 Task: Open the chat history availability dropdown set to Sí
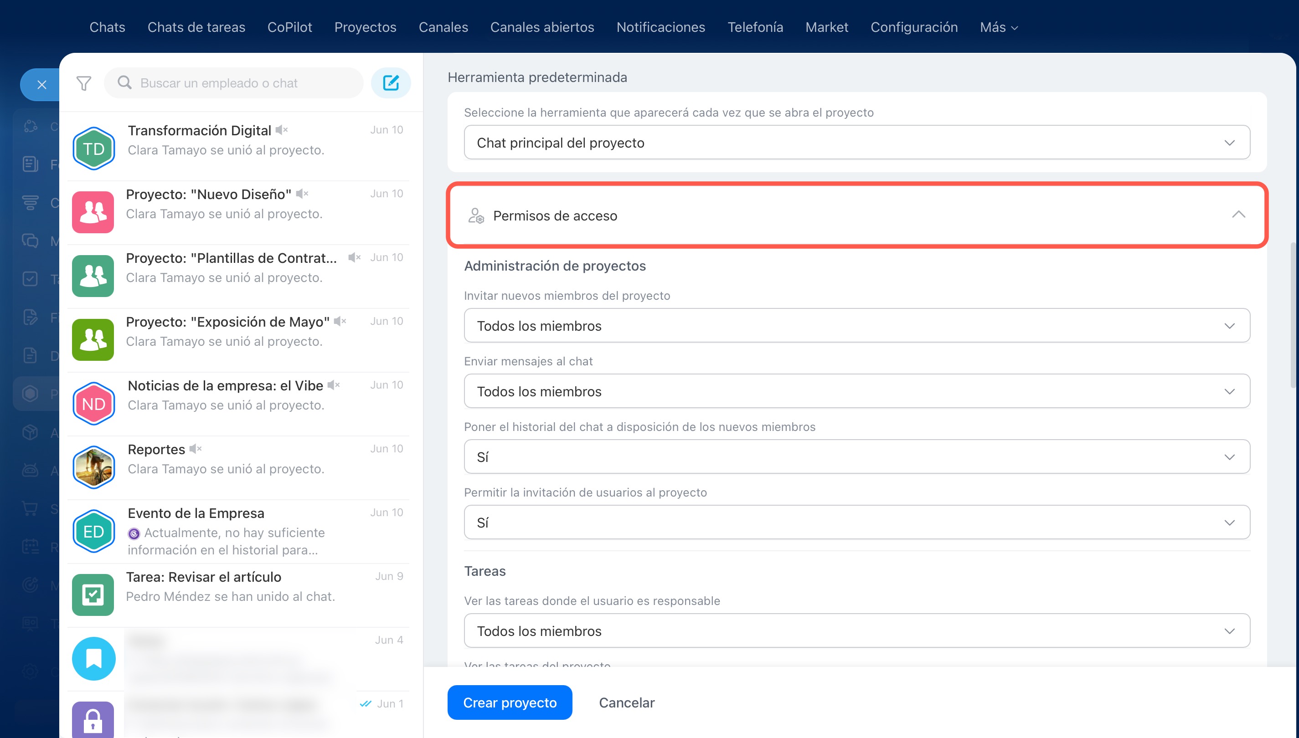coord(857,456)
